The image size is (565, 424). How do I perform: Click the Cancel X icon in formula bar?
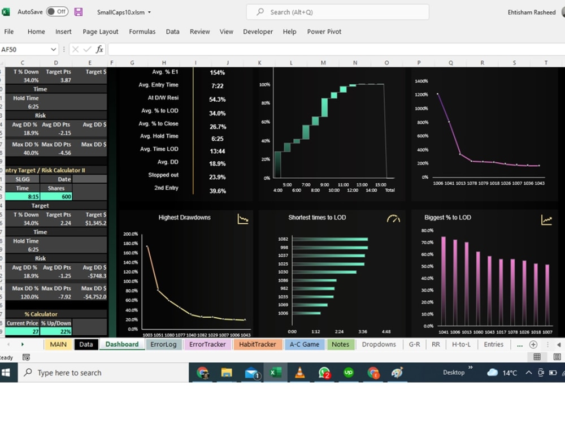(75, 49)
